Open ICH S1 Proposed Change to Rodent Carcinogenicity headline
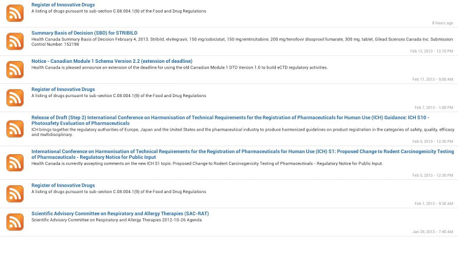Viewport: 458px width, 257px height. [243, 154]
